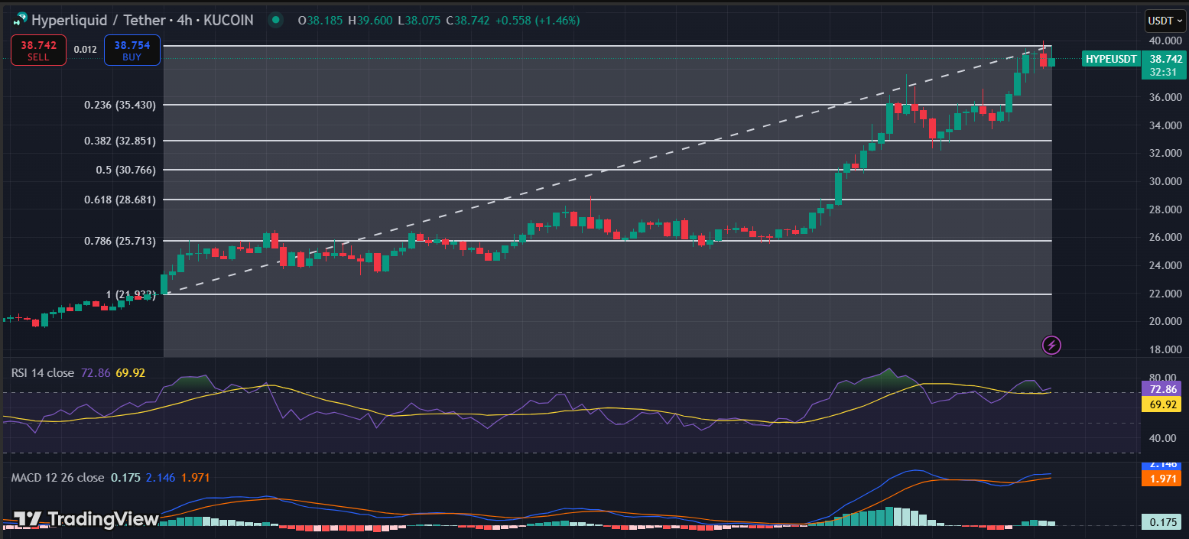Click the orange 1.971 tag on MACD axis
Image resolution: width=1189 pixels, height=539 pixels.
tap(1162, 479)
